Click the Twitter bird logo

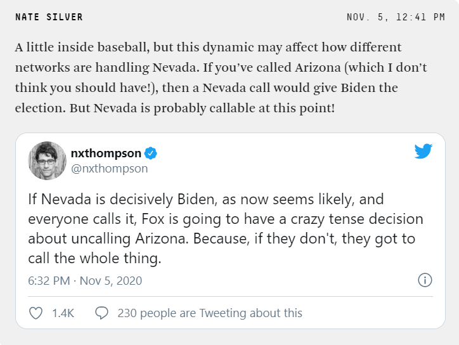coord(423,151)
